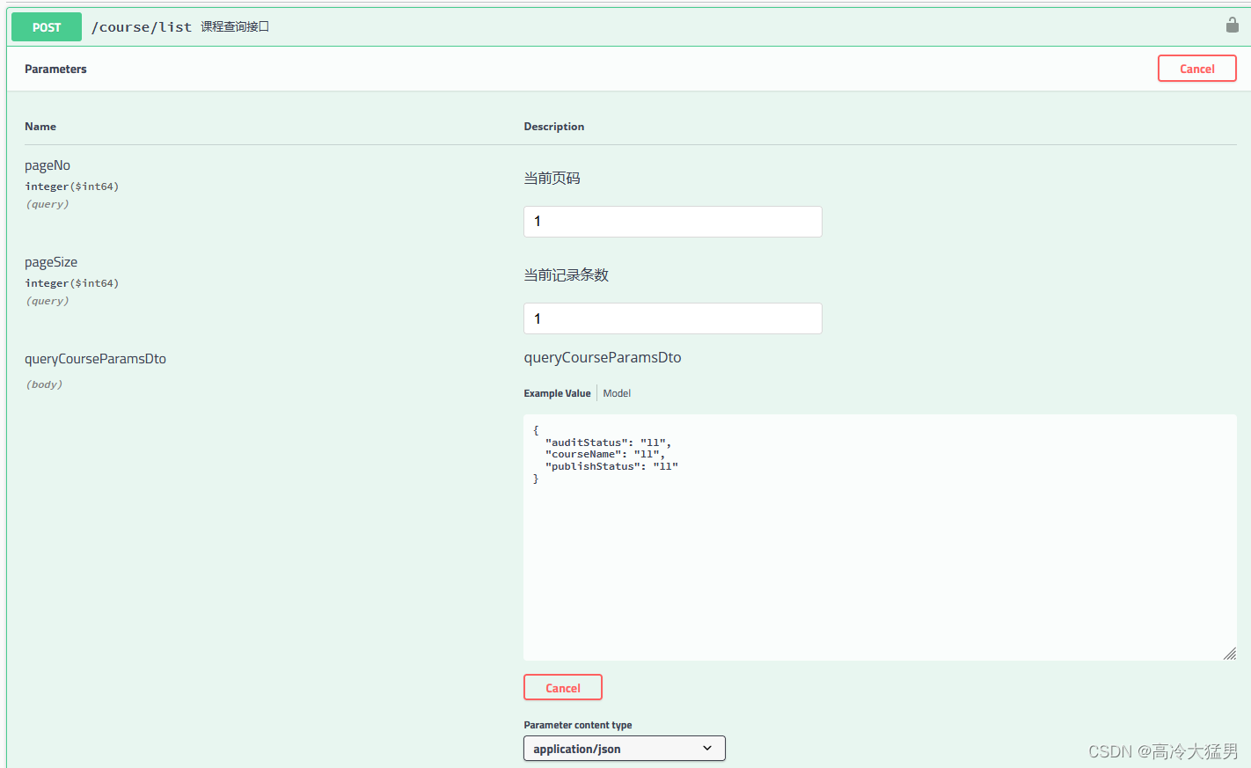The image size is (1251, 768).
Task: Click the pageSize record count input
Action: 672,318
